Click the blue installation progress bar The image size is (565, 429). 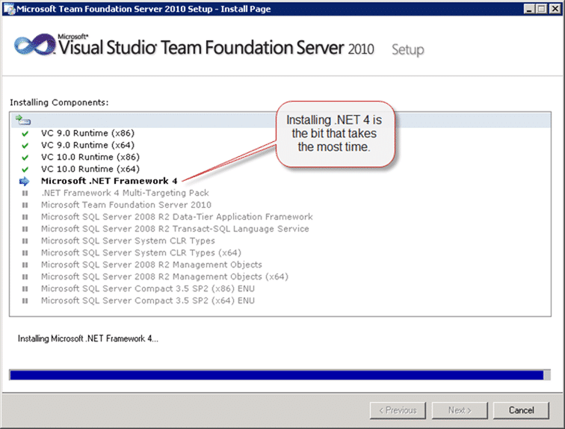pyautogui.click(x=280, y=375)
